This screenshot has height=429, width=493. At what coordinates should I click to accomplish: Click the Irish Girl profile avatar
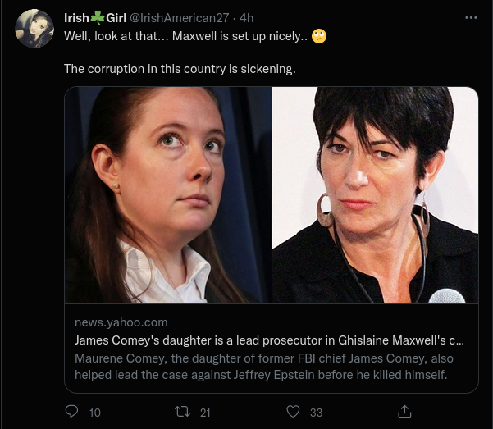tap(35, 29)
